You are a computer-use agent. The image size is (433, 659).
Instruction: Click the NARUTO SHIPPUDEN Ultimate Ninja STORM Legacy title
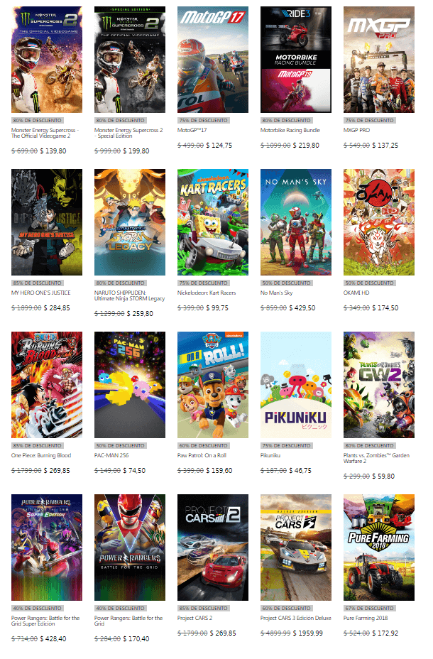coord(129,295)
